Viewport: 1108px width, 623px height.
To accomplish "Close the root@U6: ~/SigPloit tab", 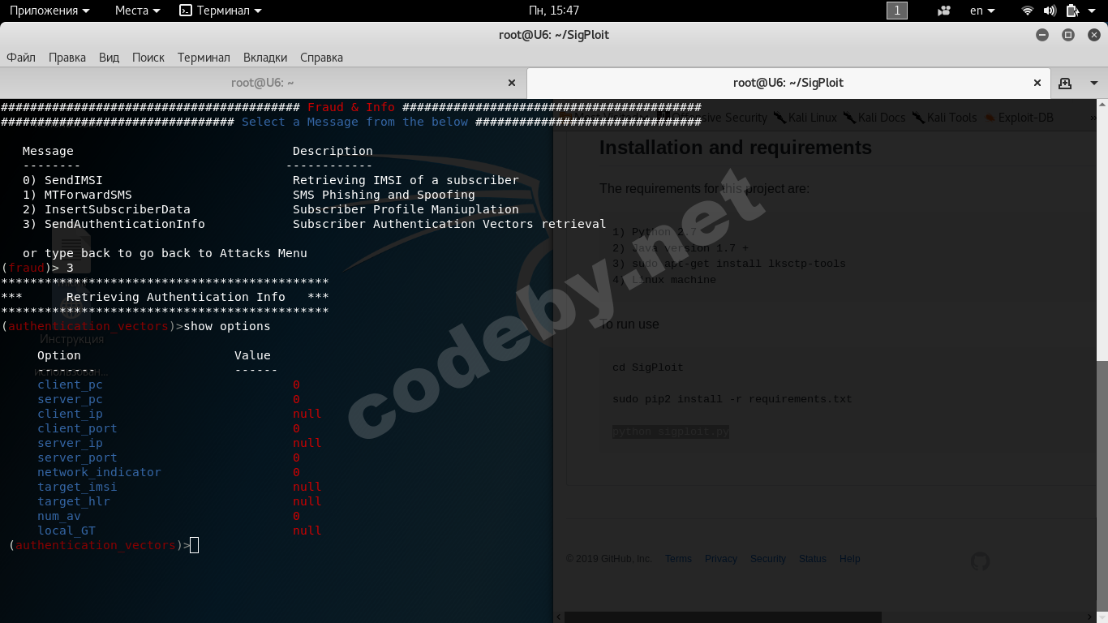I will 1037,83.
